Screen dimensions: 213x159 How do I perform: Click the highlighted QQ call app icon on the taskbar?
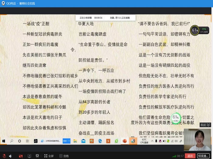pyautogui.click(x=133, y=141)
